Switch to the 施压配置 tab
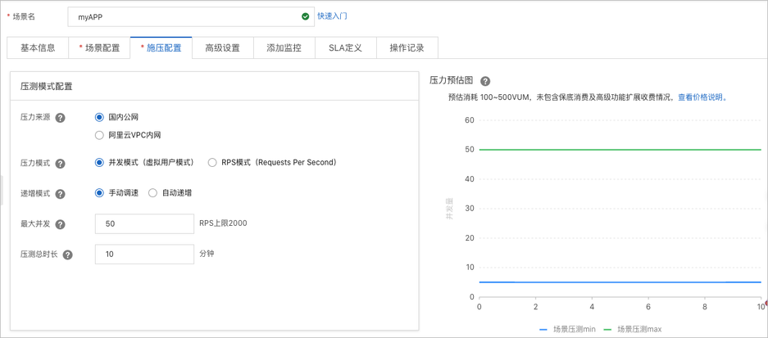The image size is (768, 338). tap(161, 48)
